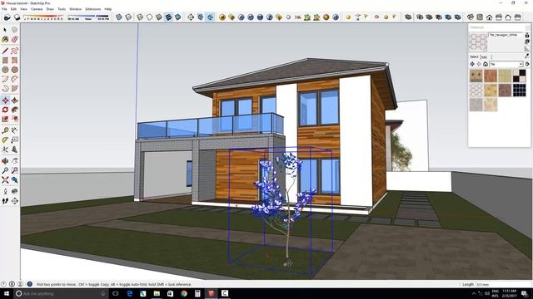This screenshot has width=533, height=299.
Task: Select the Circle tool
Action: coord(5,70)
